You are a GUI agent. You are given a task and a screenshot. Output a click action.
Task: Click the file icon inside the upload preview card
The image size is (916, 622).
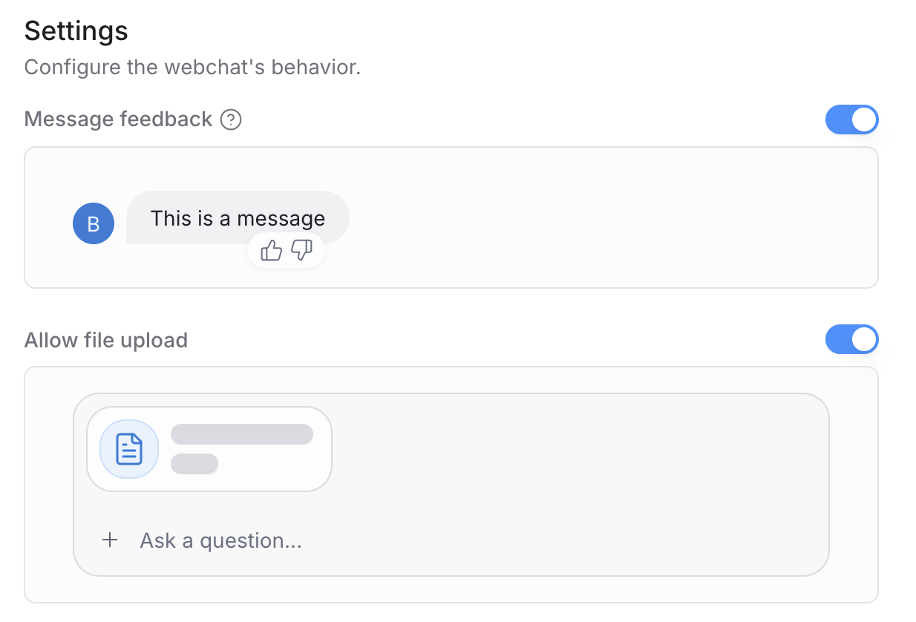pyautogui.click(x=128, y=448)
